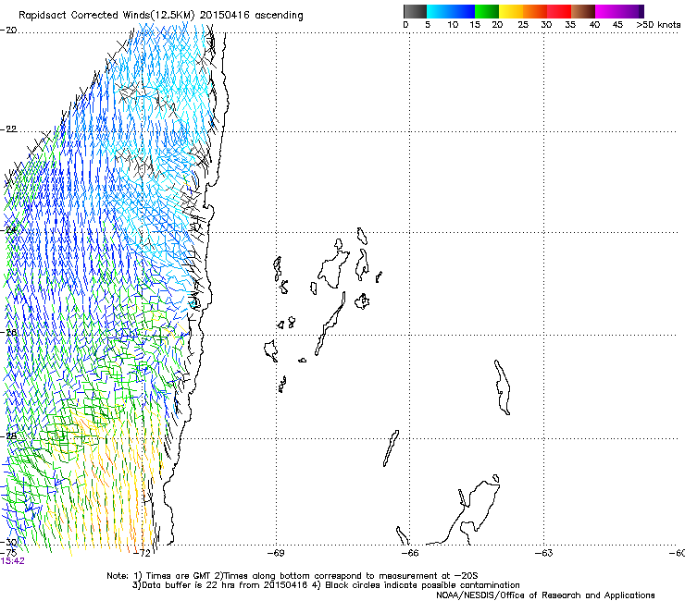This screenshot has height=601, width=685.
Task: Click the 'NOAA/NESDIS/Office of Research and Applications' credit
Action: [545, 595]
